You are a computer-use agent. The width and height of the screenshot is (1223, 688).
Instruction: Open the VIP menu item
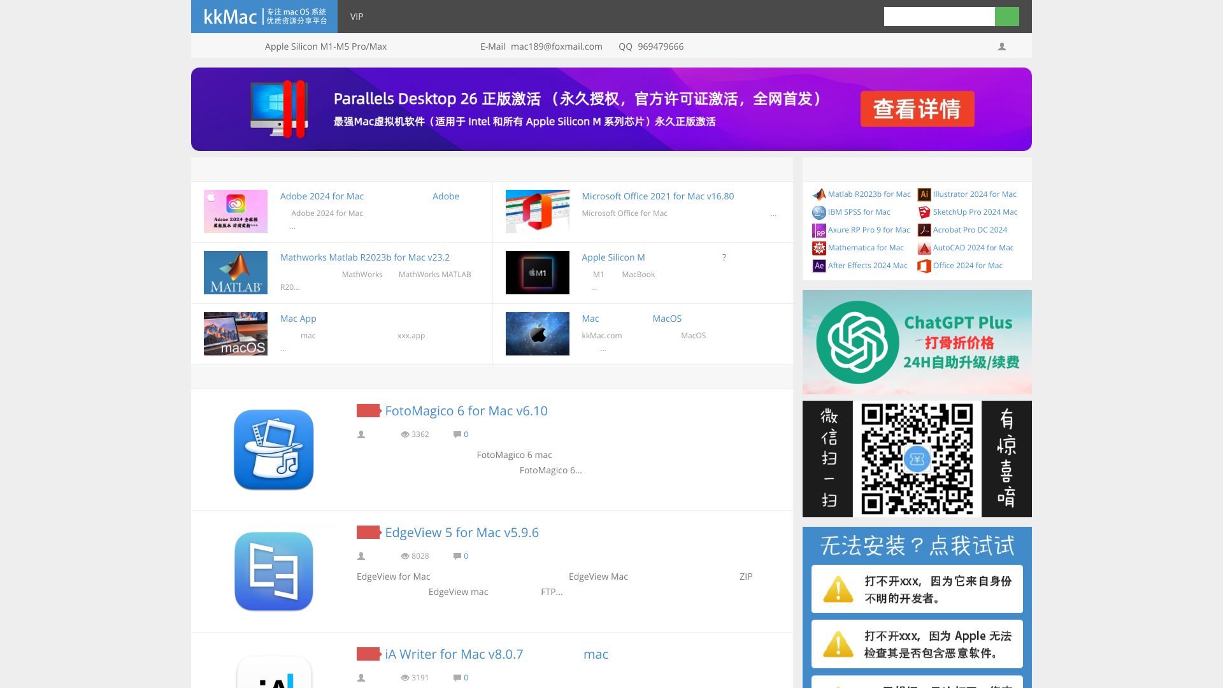[x=357, y=17]
